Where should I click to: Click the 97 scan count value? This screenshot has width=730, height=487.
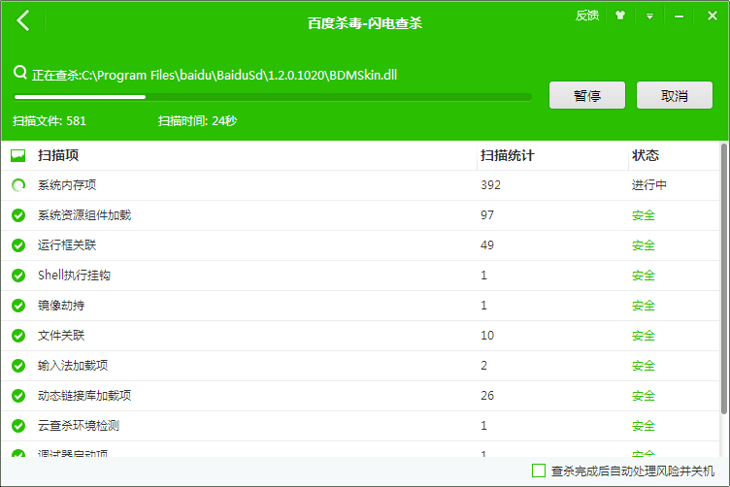click(x=487, y=215)
